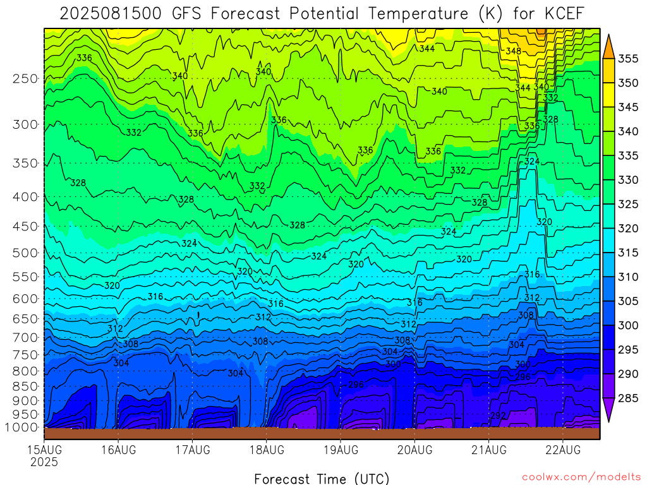Click the 348 contour label near 21AUG
Viewport: 647px width, 485px height.
[513, 51]
